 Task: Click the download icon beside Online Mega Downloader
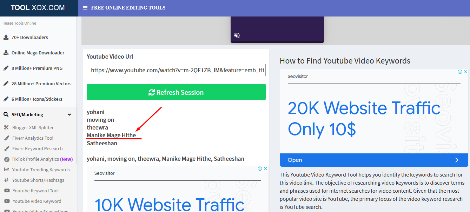tap(6, 53)
